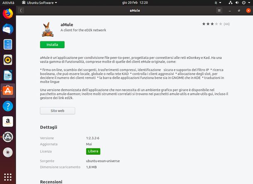The image size is (253, 184).
Task: Click the Dimensione scaricamento label
Action: pos(60,167)
